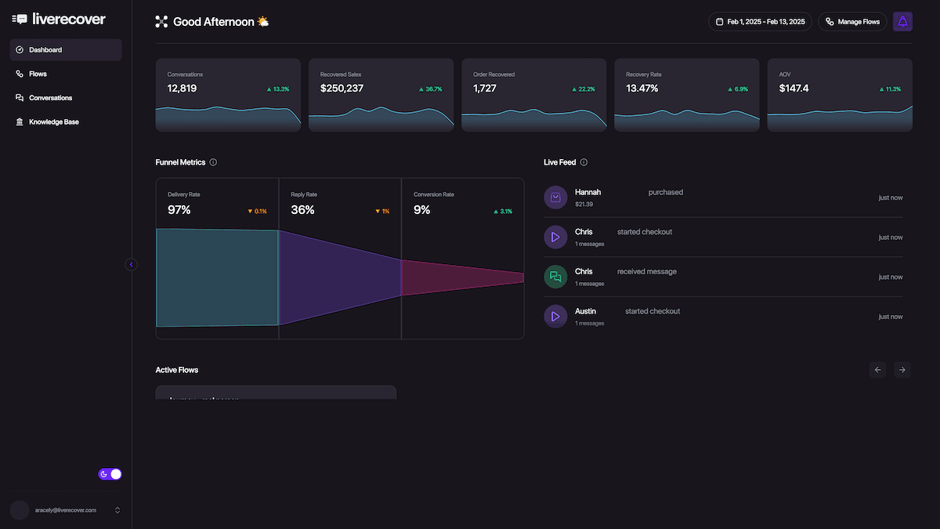Click Hannah's purple avatar in the Live Feed
Screen dimensions: 940x529
pos(555,197)
